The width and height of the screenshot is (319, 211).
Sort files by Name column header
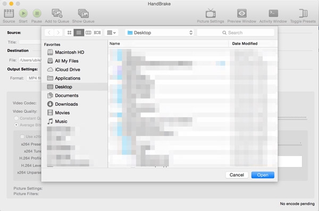pos(168,44)
